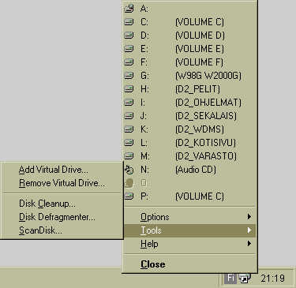The image size is (296, 288).
Task: Click the hard drive icon for C:
Action: (x=129, y=21)
